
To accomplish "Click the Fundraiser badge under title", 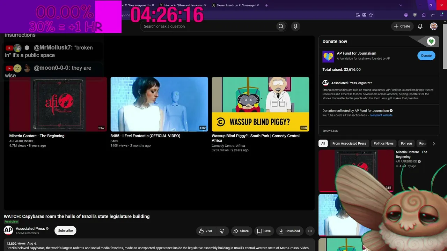I will point(11,222).
